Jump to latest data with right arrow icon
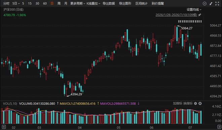Viewport: 222px width, 130px height. 219,127
